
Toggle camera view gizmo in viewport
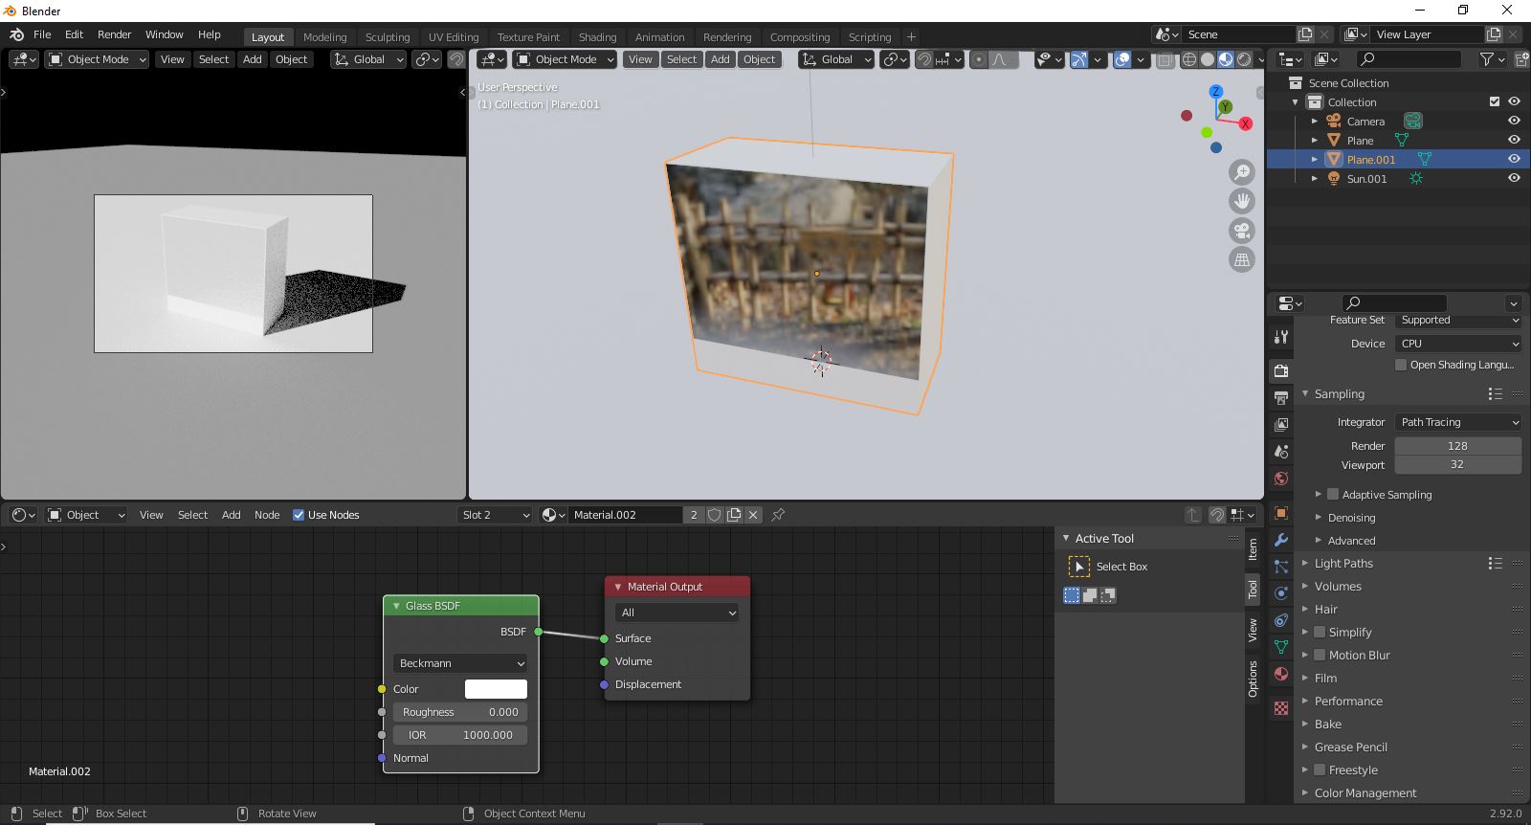(x=1242, y=231)
